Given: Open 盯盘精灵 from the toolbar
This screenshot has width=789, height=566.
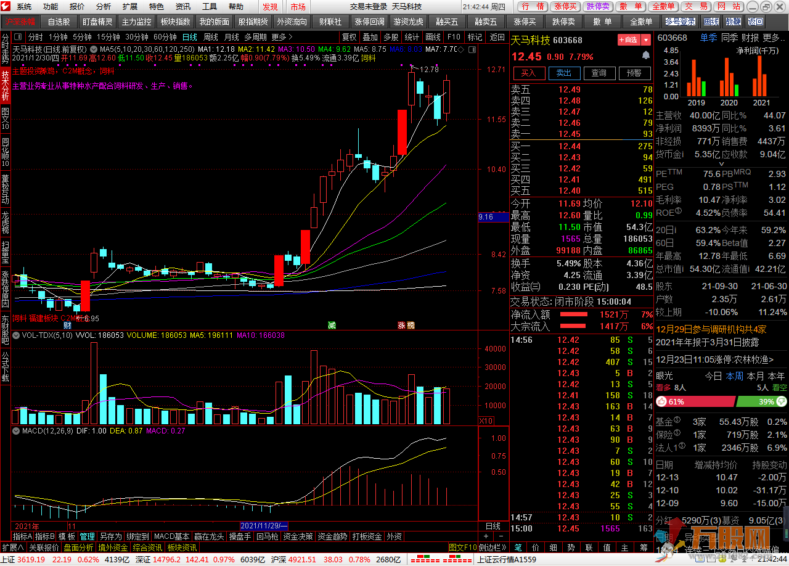Looking at the screenshot, I should (97, 22).
